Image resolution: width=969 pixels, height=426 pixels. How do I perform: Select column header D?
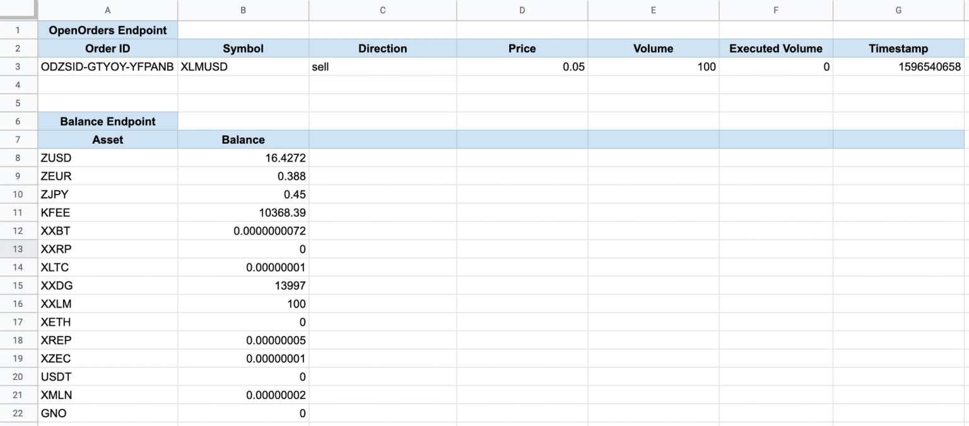(522, 10)
